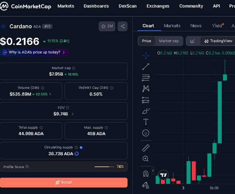Collapse the drawing toolbar handle
The image size is (235, 194).
pyautogui.click(x=153, y=170)
